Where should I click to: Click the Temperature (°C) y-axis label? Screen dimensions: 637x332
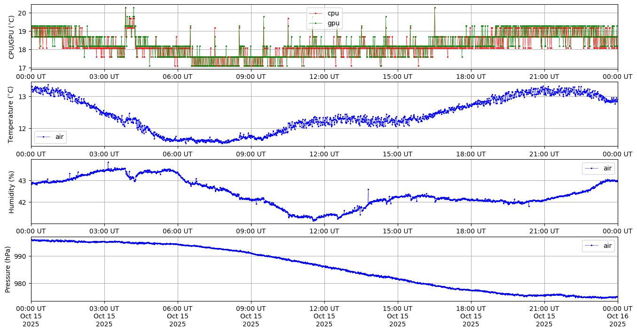[x=12, y=114]
